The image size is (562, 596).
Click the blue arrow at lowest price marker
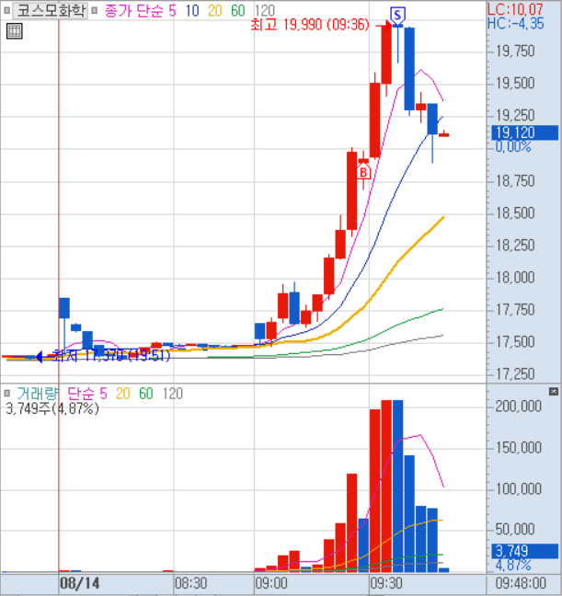[x=39, y=356]
